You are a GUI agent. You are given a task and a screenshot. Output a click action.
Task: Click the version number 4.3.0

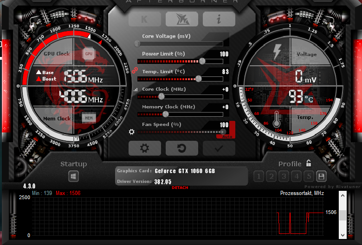pyautogui.click(x=29, y=186)
